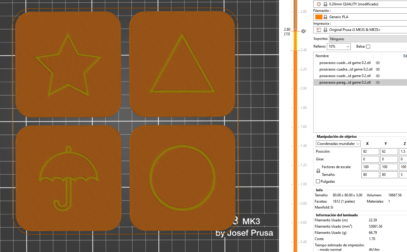Image resolution: width=407 pixels, height=252 pixels.
Task: Click the Filamento Usado (m) value 22.39
Action: 373,220
